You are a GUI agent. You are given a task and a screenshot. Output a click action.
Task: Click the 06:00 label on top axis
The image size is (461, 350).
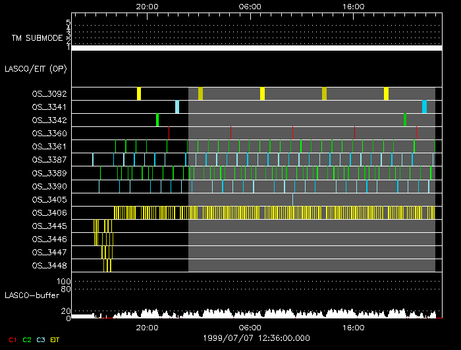coord(250,5)
